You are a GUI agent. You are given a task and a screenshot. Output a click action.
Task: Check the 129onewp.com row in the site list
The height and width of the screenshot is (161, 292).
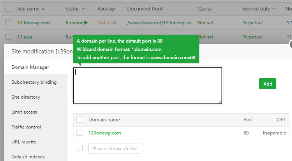[x=8, y=23]
